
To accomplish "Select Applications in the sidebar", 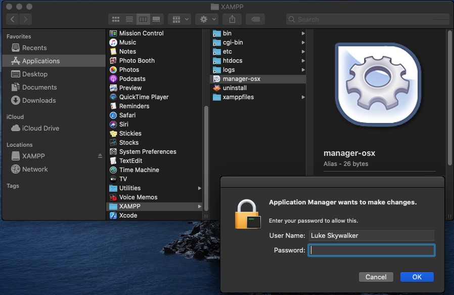I will click(54, 61).
